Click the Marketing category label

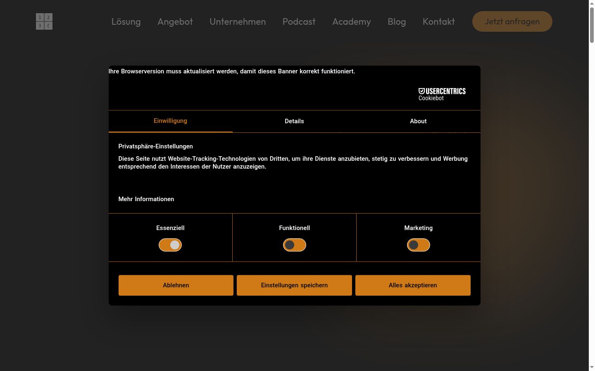pos(419,228)
